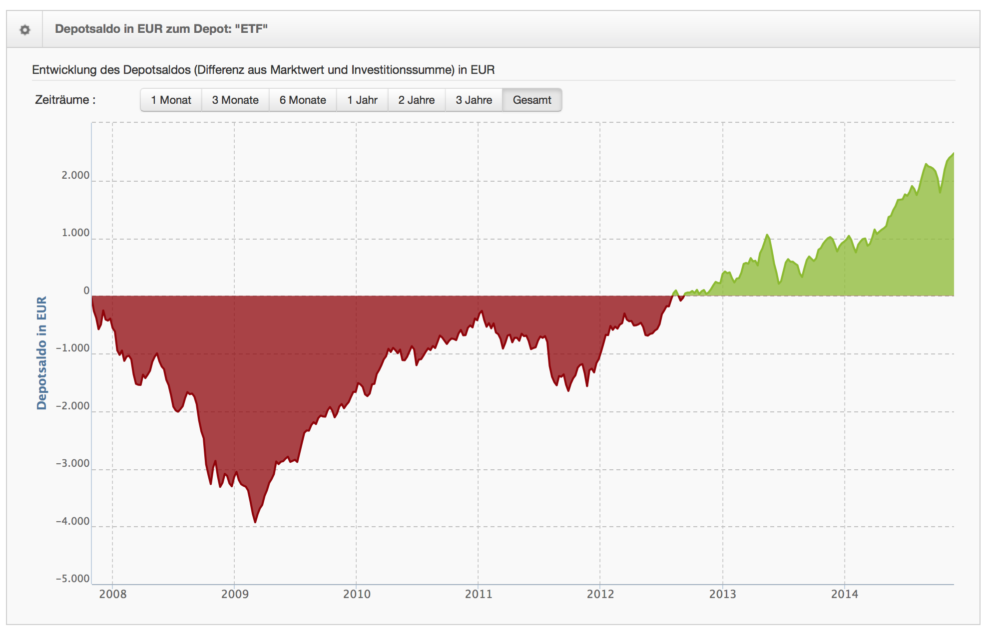This screenshot has height=644, width=994.
Task: Select the "1 Monat" time range
Action: pyautogui.click(x=171, y=100)
